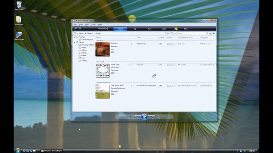The width and height of the screenshot is (273, 153).
Task: Open the Now Playing tab
Action: 103,29
